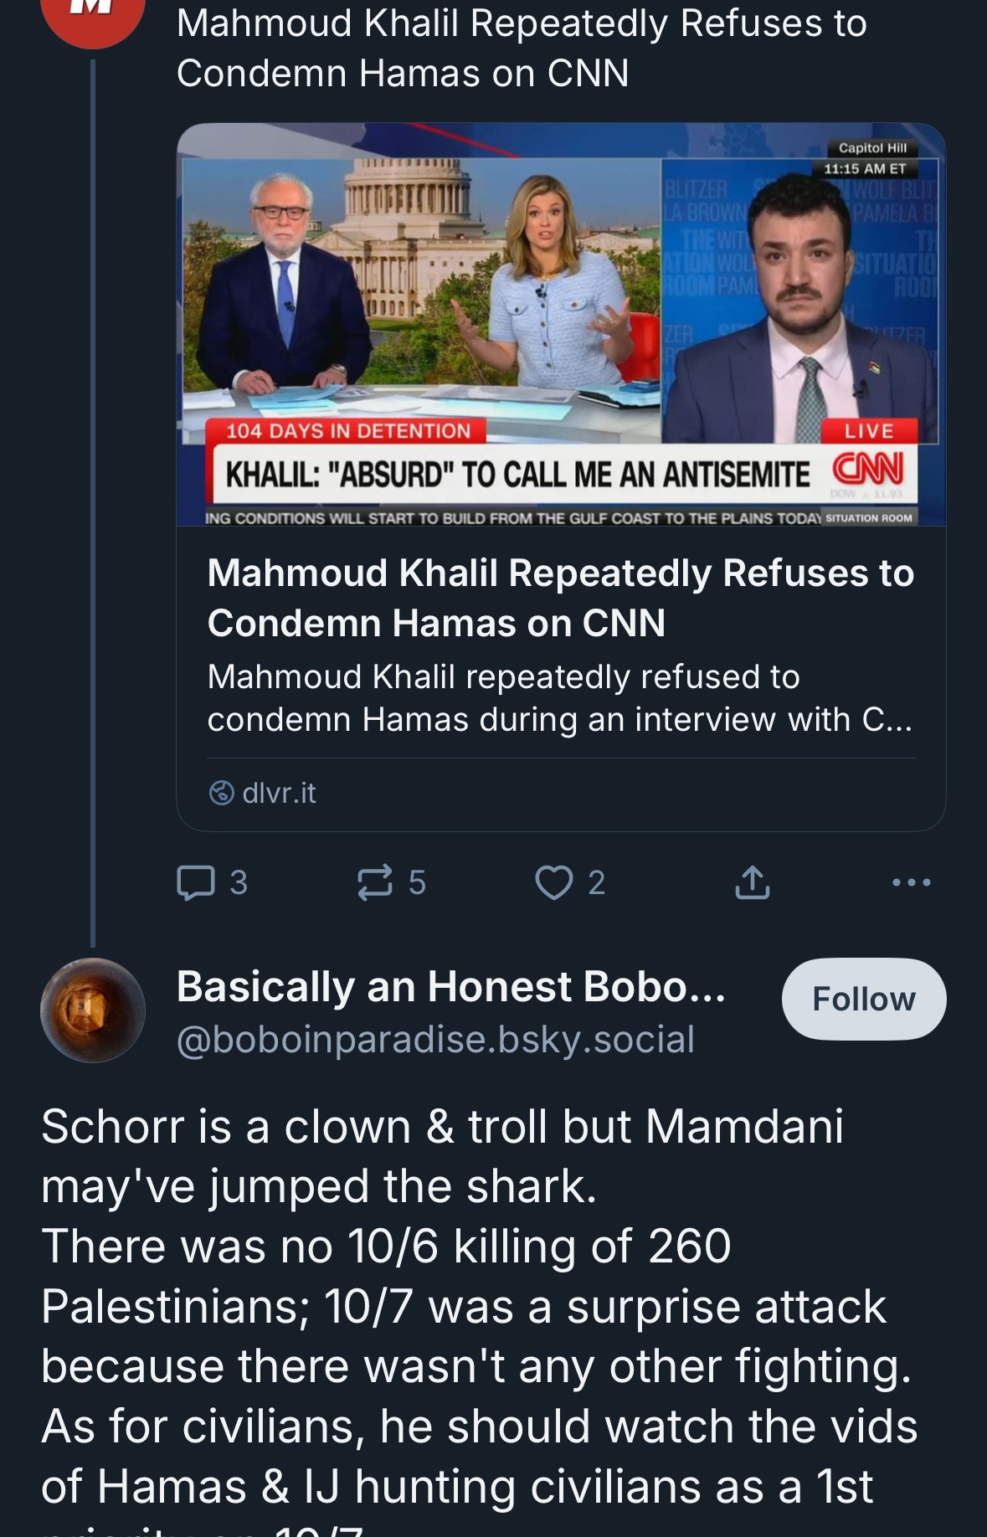
Task: Open the Basically an Honest Bobo display name
Action: [450, 986]
